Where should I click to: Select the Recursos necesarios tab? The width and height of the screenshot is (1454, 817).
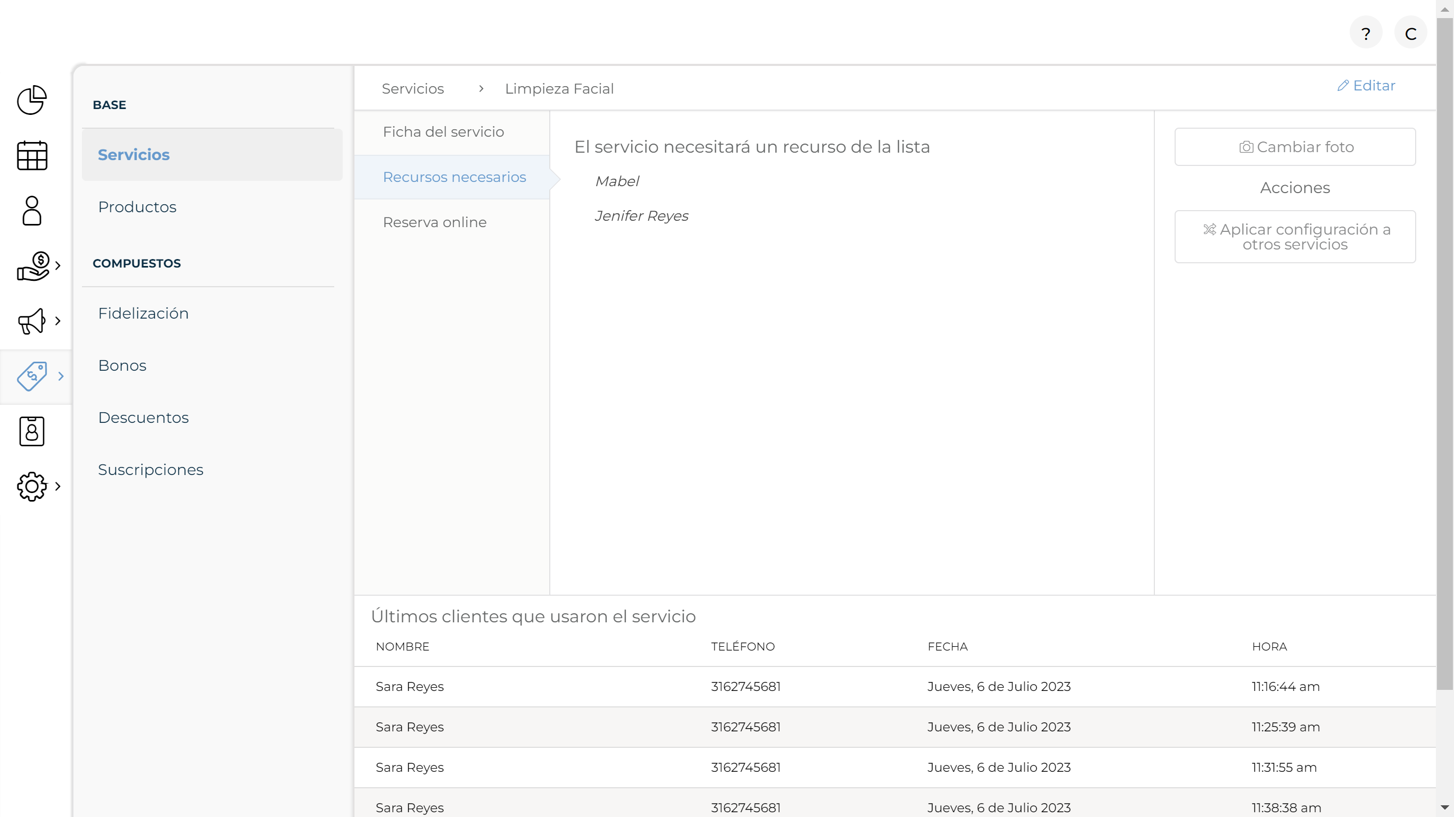click(x=452, y=177)
